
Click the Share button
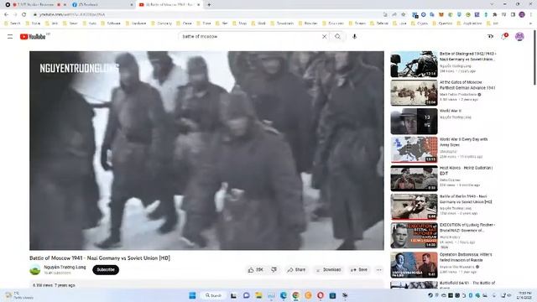296,270
